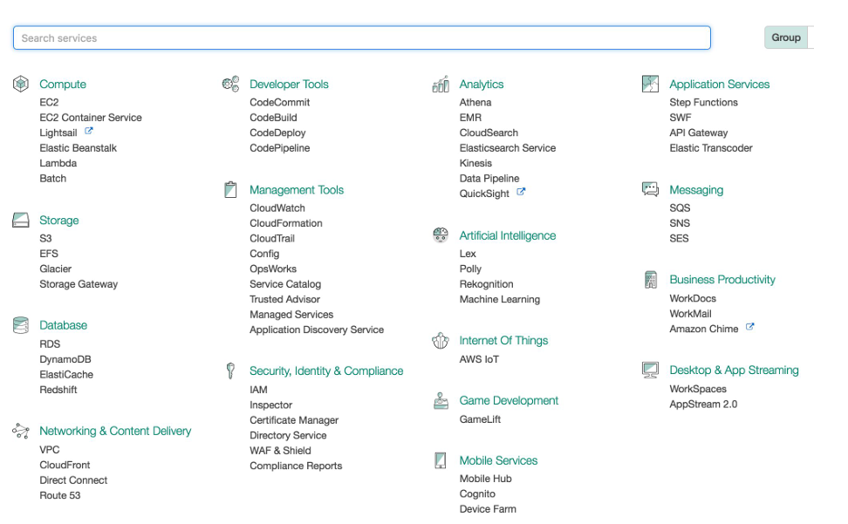This screenshot has height=524, width=848.
Task: Open the RDS database service
Action: [x=50, y=344]
